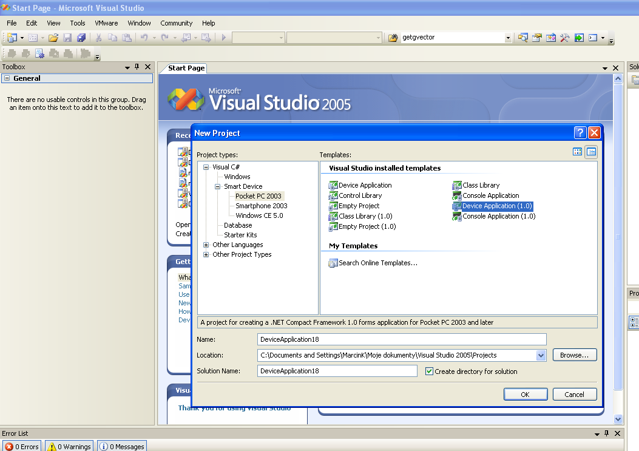Screen dimensions: 639x451
Task: Click the Browse... button
Action: (575, 355)
